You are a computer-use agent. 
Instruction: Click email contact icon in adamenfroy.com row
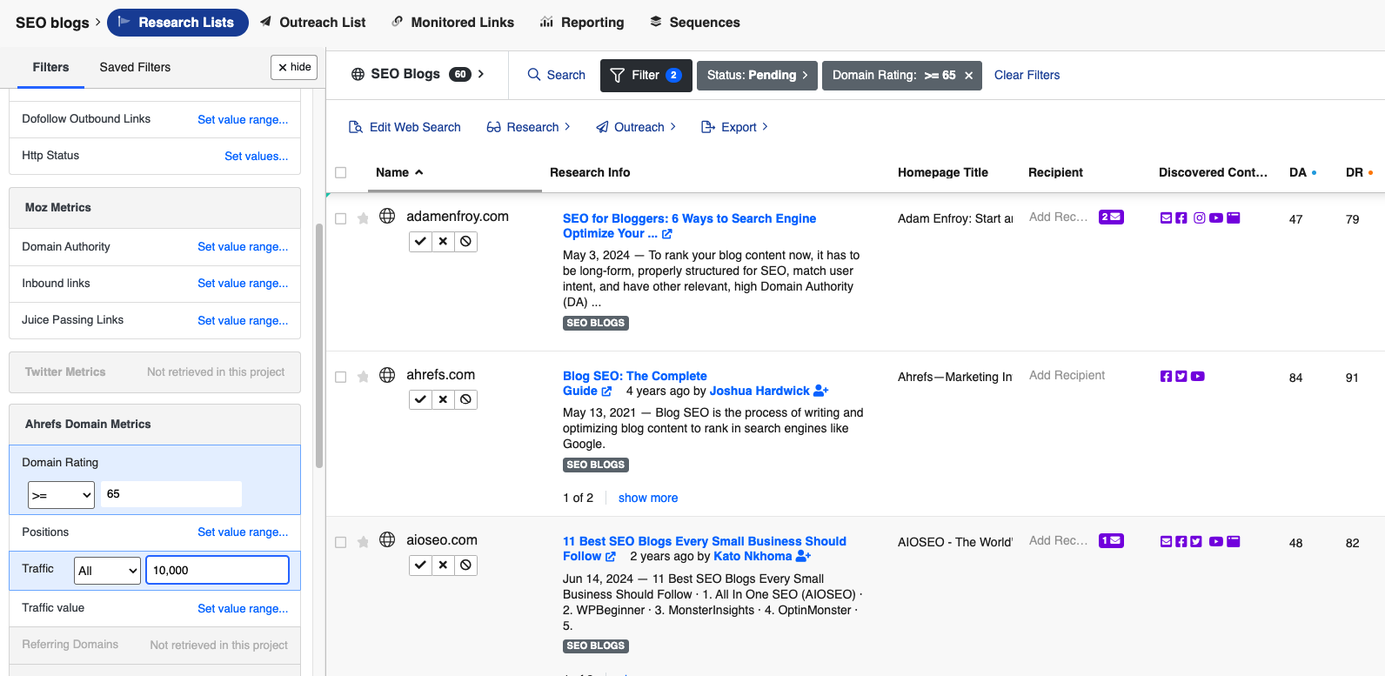[x=1166, y=218]
